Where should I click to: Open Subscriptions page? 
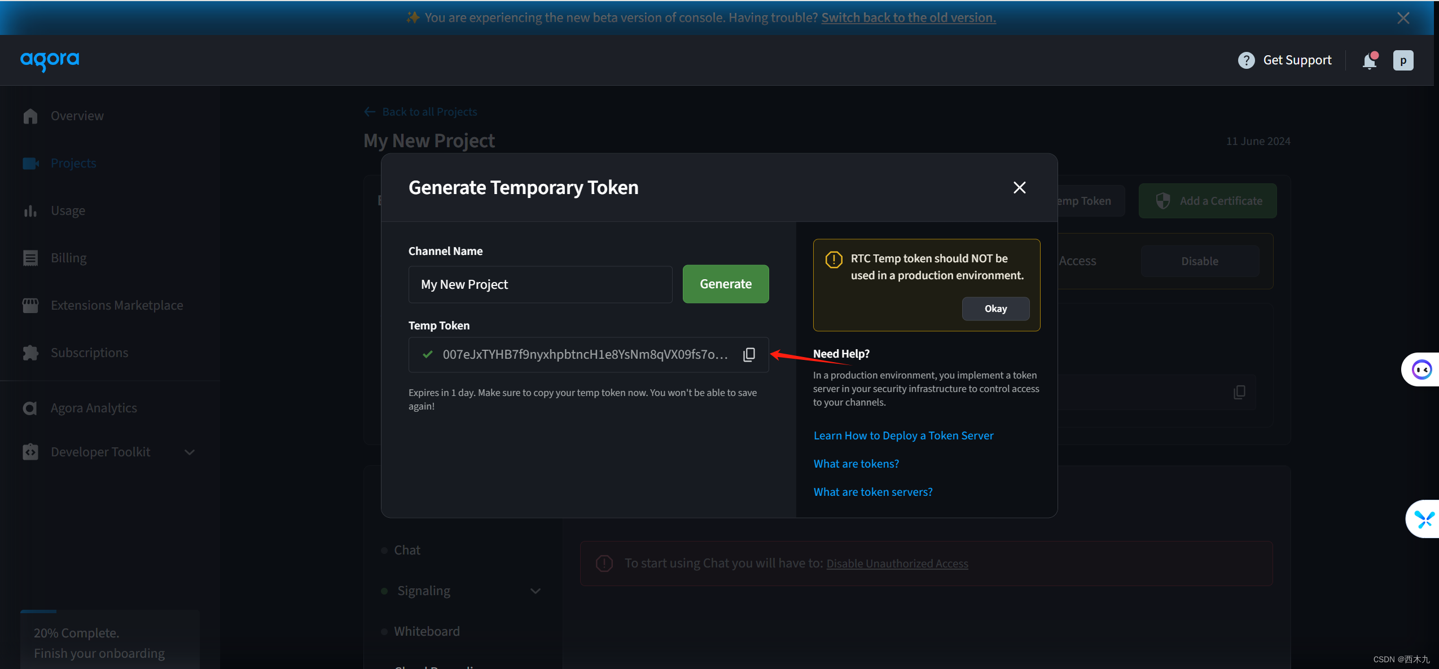tap(89, 353)
